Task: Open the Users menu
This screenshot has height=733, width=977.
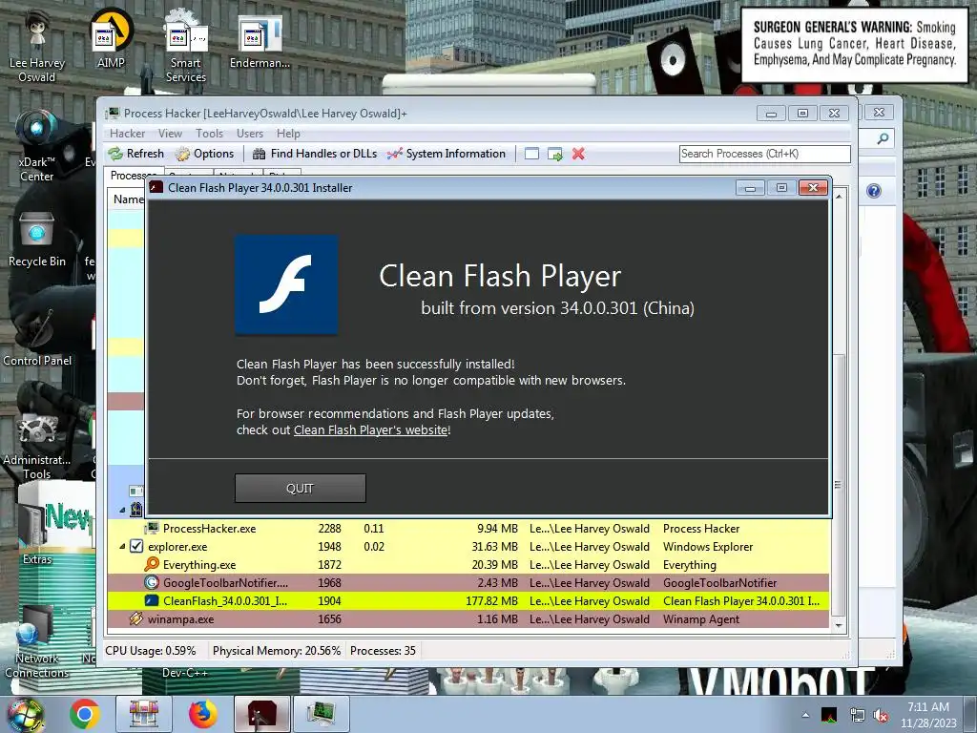Action: point(250,134)
